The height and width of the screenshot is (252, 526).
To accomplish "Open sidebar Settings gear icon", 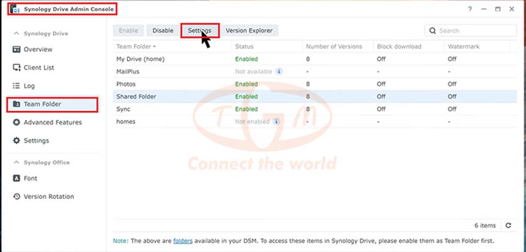I will click(17, 141).
